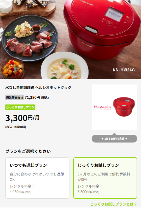Click the SHARP logo on the cooker body
The image size is (141, 208).
87,45
